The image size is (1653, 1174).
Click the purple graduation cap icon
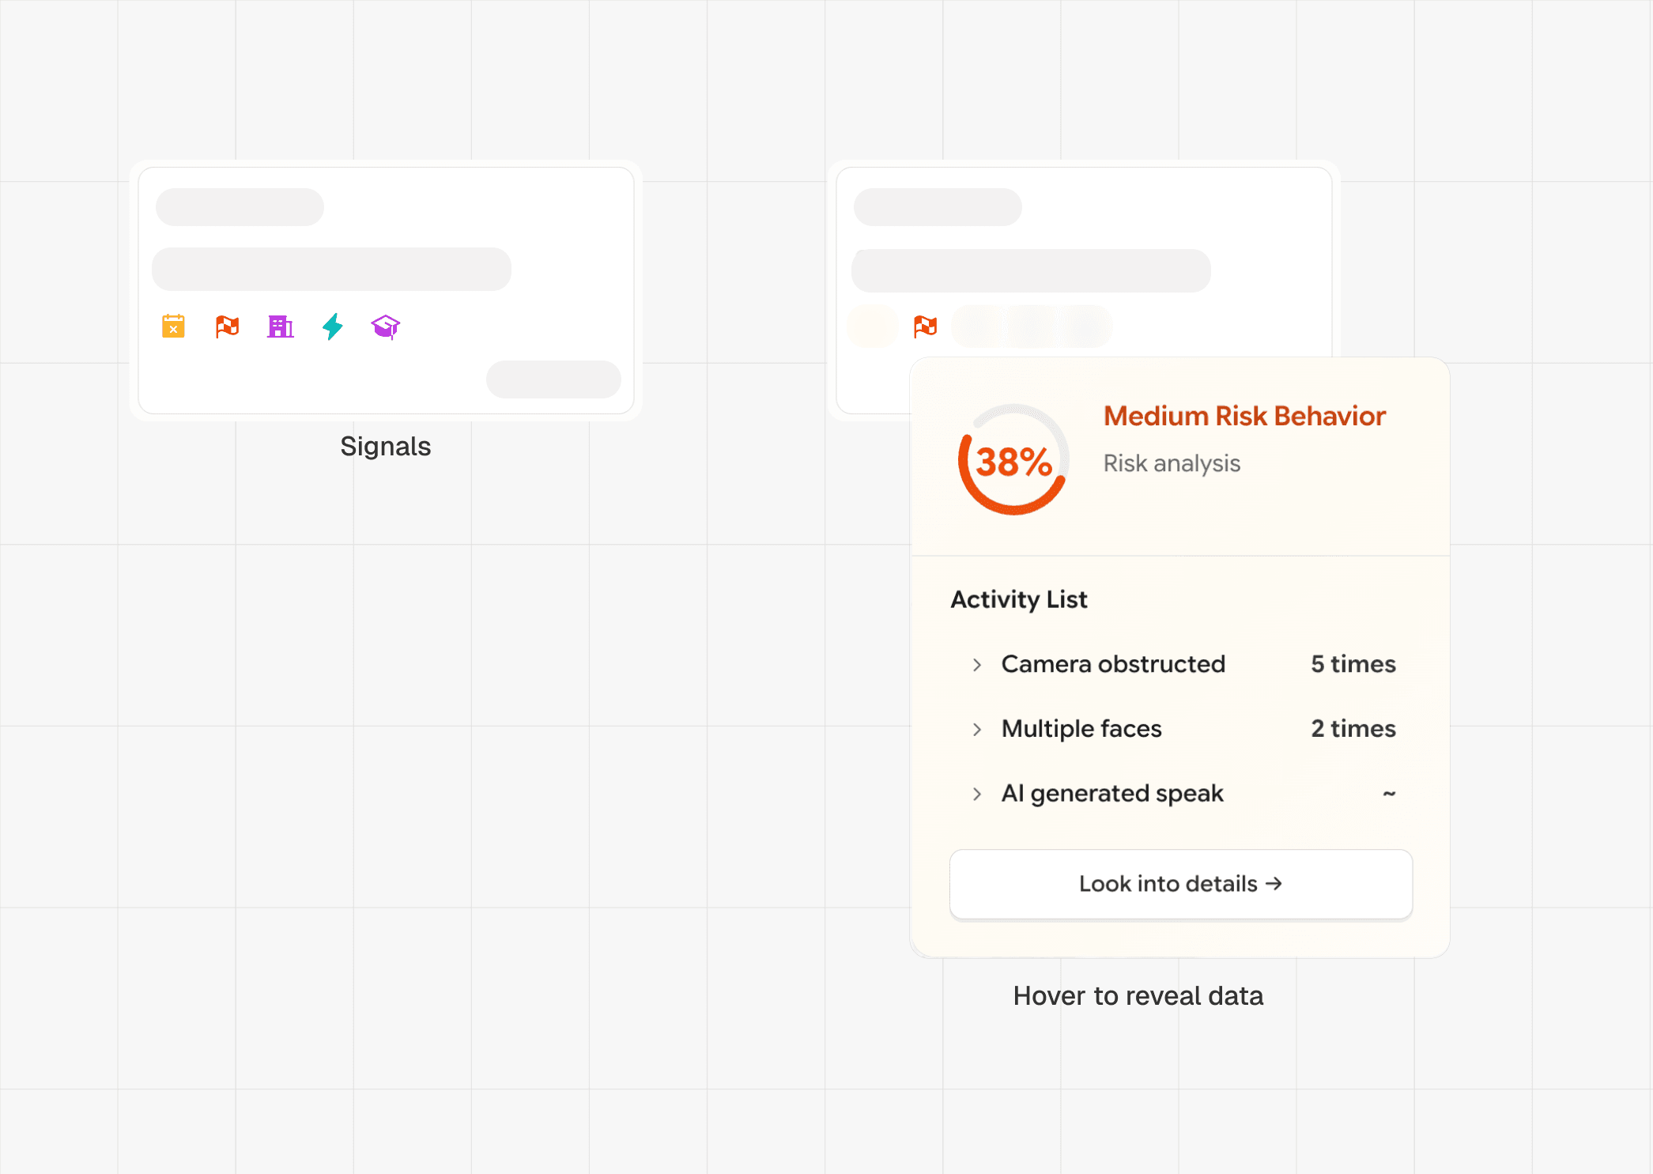point(386,327)
